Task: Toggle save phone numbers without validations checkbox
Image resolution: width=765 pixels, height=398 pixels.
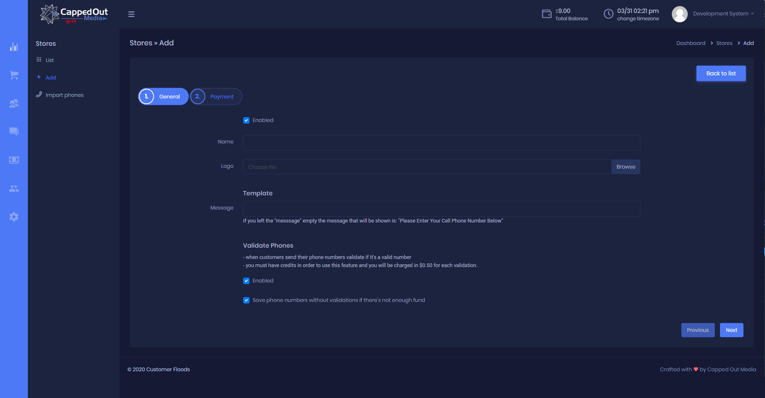Action: 246,300
